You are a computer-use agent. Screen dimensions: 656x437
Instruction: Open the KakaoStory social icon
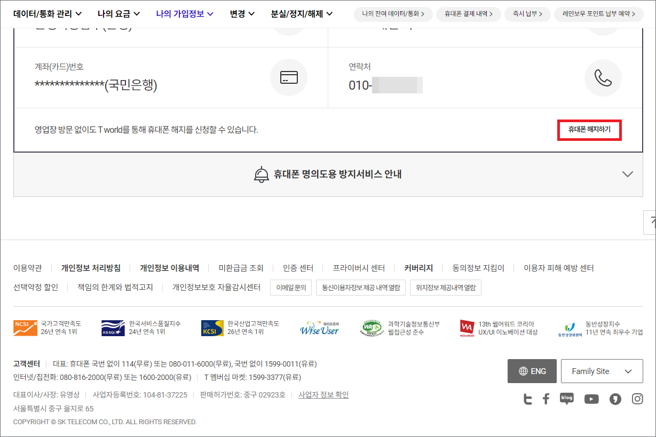(x=615, y=399)
